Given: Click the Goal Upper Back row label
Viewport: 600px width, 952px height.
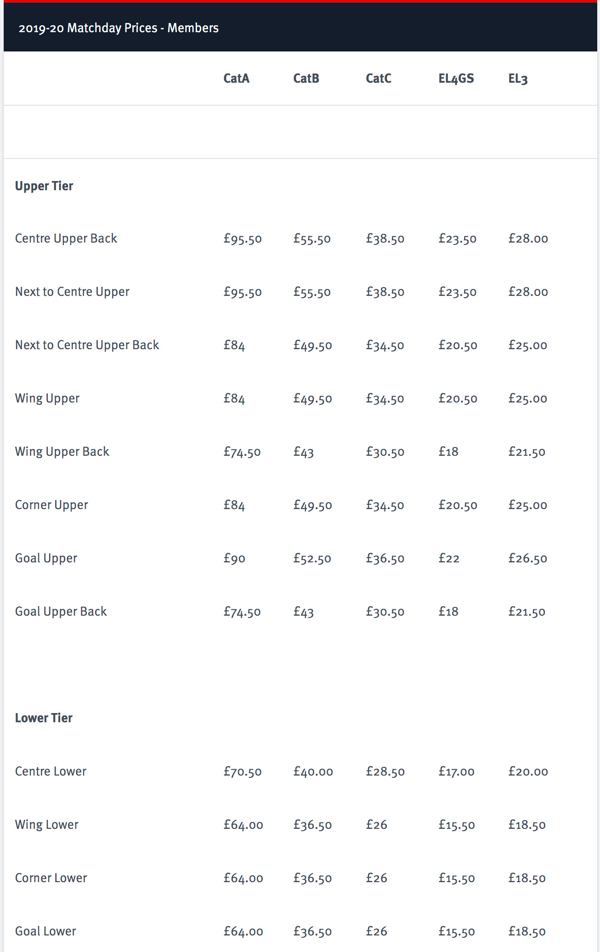Looking at the screenshot, I should [61, 612].
